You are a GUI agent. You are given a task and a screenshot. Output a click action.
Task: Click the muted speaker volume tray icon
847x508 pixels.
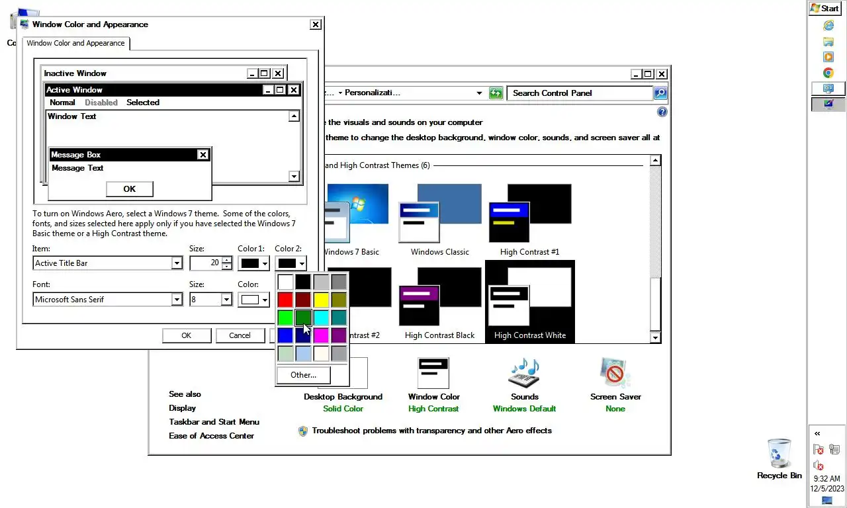coord(819,466)
